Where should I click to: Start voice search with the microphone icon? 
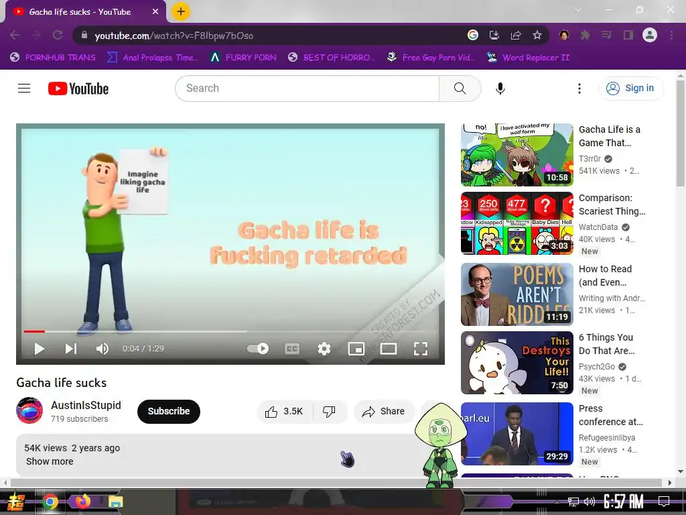500,89
